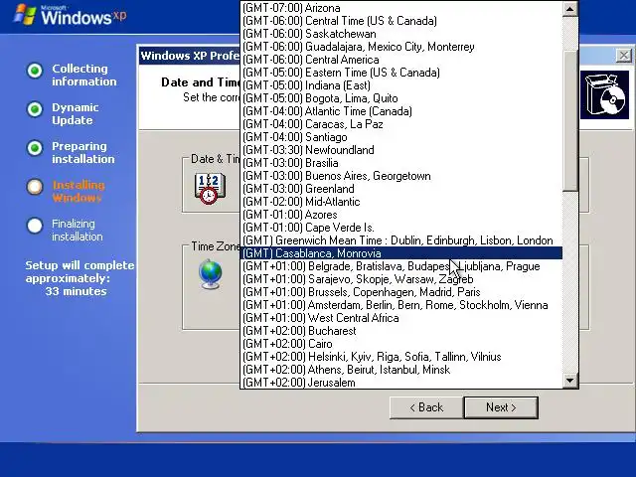Choose Cape Verde Is.
636x477 pixels.
401,228
